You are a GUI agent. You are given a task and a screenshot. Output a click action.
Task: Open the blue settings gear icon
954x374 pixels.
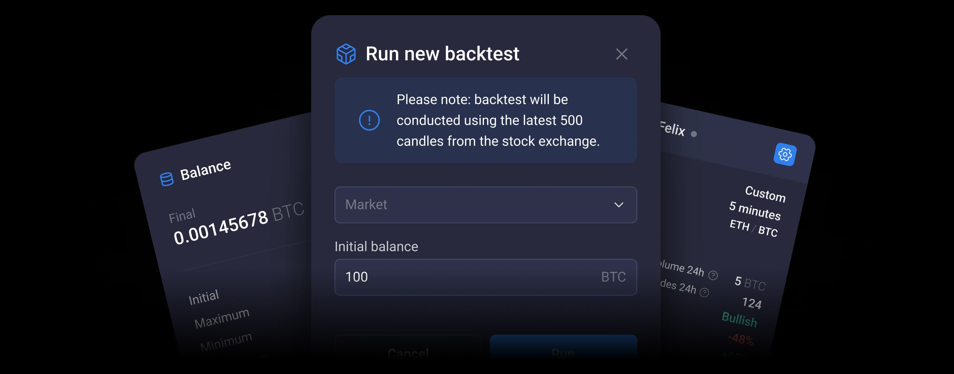[x=785, y=154]
